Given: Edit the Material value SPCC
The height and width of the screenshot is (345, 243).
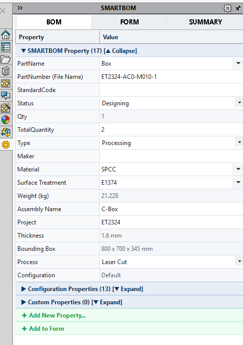Looking at the screenshot, I should pyautogui.click(x=167, y=169).
